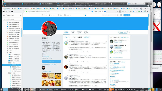The width and height of the screenshot is (162, 91).
Task: Select the highlighted 深澤諭史 bookmark entry
Action: tap(12, 65)
